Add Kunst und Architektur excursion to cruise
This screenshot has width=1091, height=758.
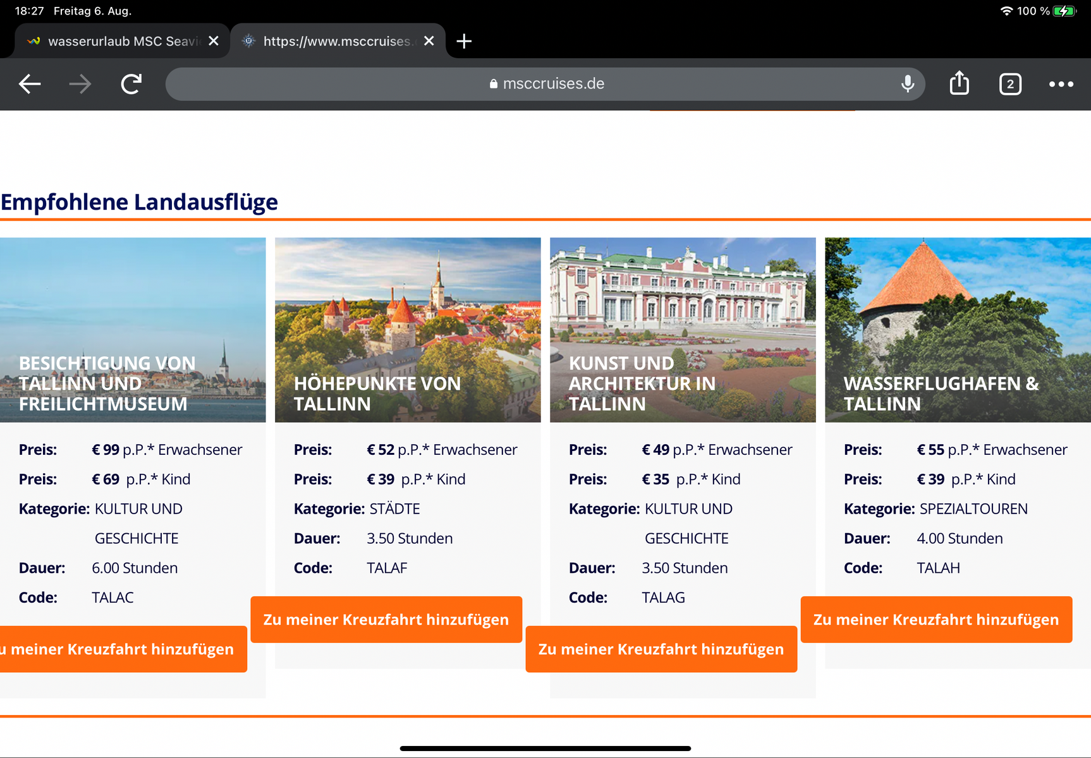coord(661,649)
